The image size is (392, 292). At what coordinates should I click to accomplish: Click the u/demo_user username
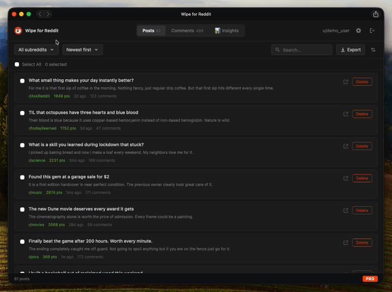(336, 30)
